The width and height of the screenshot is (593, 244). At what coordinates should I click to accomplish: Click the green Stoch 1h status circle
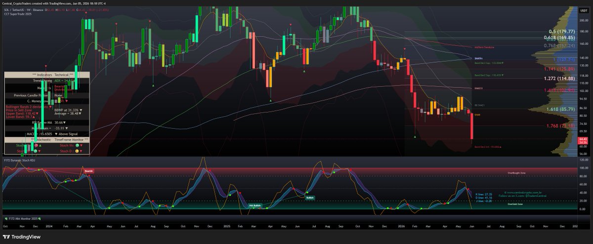tap(77, 145)
